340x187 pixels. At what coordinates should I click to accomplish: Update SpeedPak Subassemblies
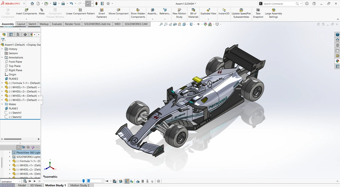[241, 13]
